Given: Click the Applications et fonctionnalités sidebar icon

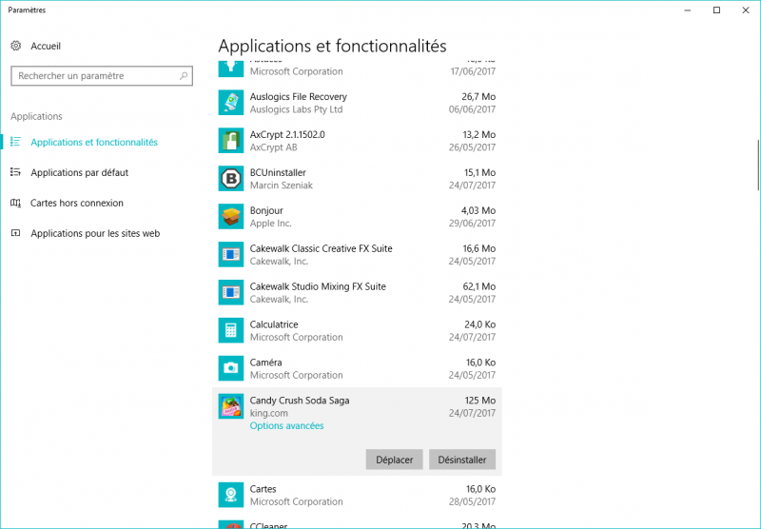Looking at the screenshot, I should 15,142.
